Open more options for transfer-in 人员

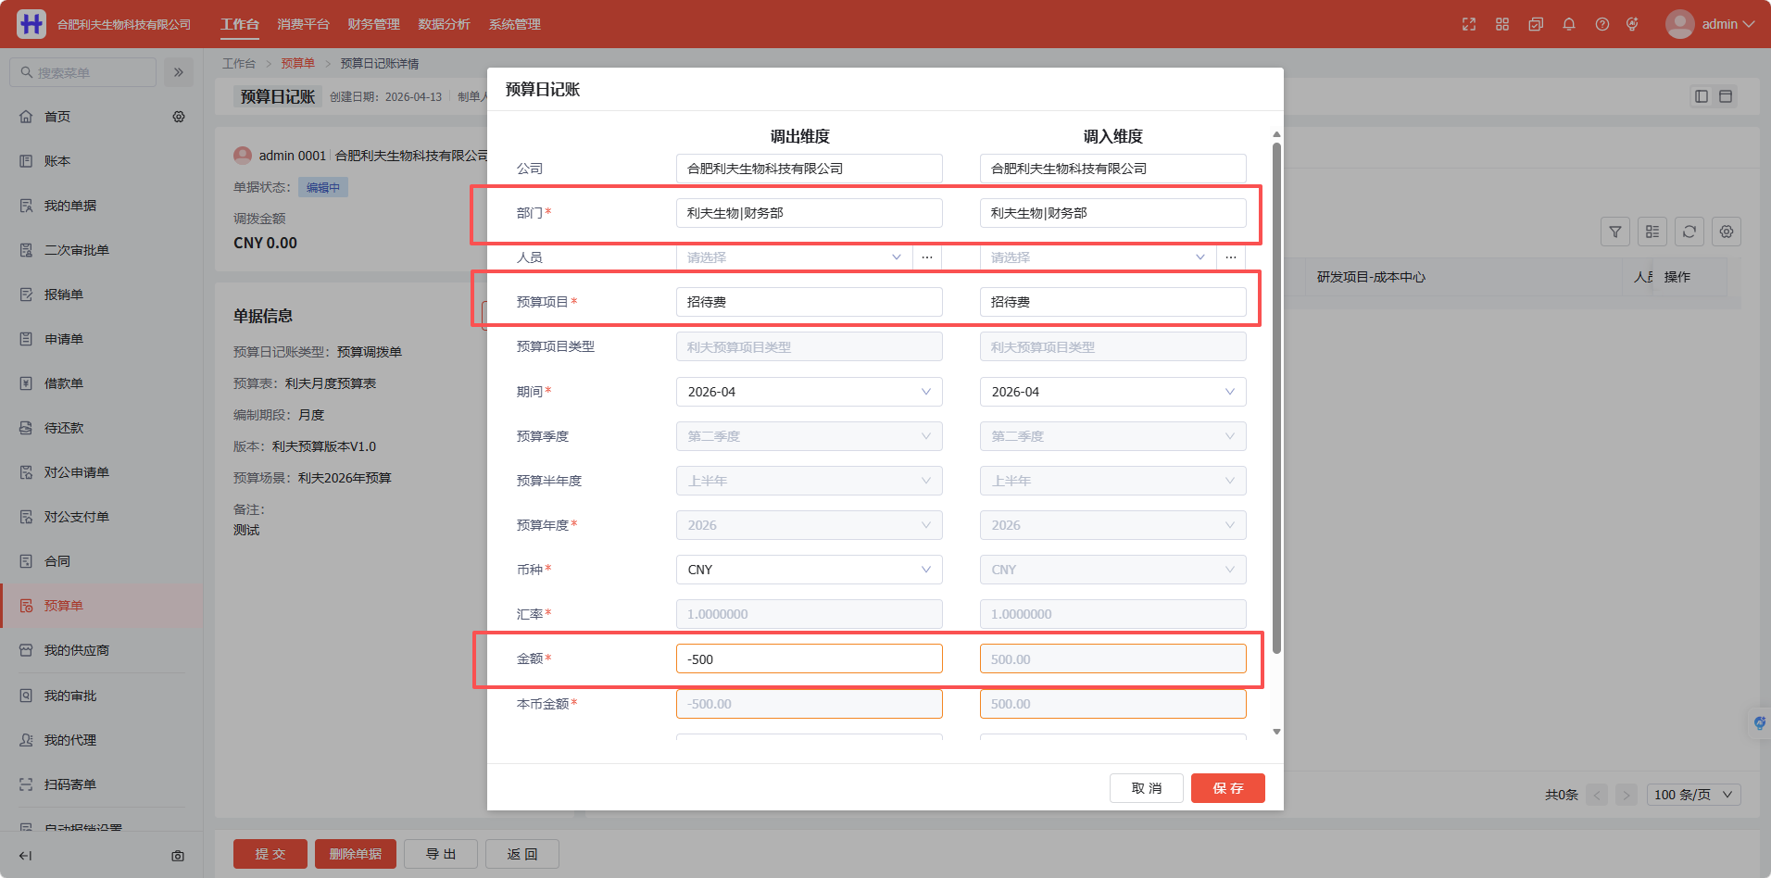pyautogui.click(x=1231, y=257)
